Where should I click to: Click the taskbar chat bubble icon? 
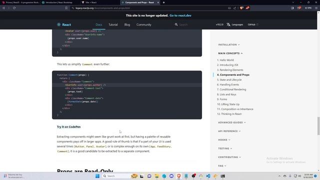point(149,176)
